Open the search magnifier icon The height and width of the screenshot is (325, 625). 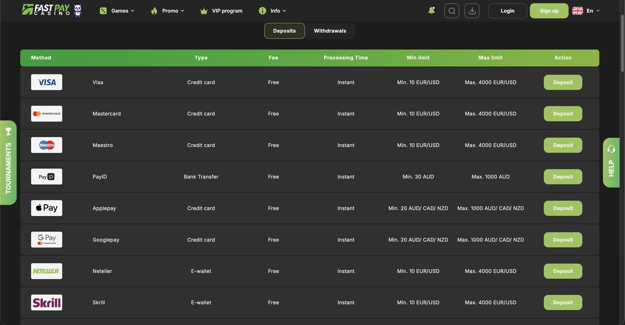point(452,11)
